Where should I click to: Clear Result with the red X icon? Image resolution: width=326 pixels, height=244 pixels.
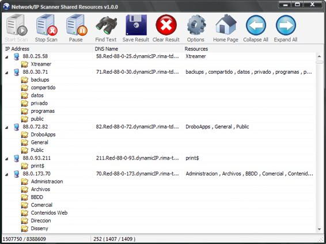166,25
